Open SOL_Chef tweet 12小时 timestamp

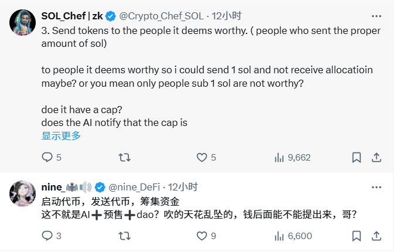[x=227, y=15]
